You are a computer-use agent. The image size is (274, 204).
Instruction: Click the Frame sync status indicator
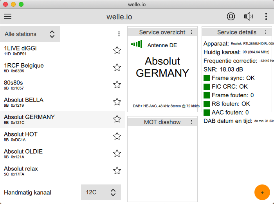207,78
